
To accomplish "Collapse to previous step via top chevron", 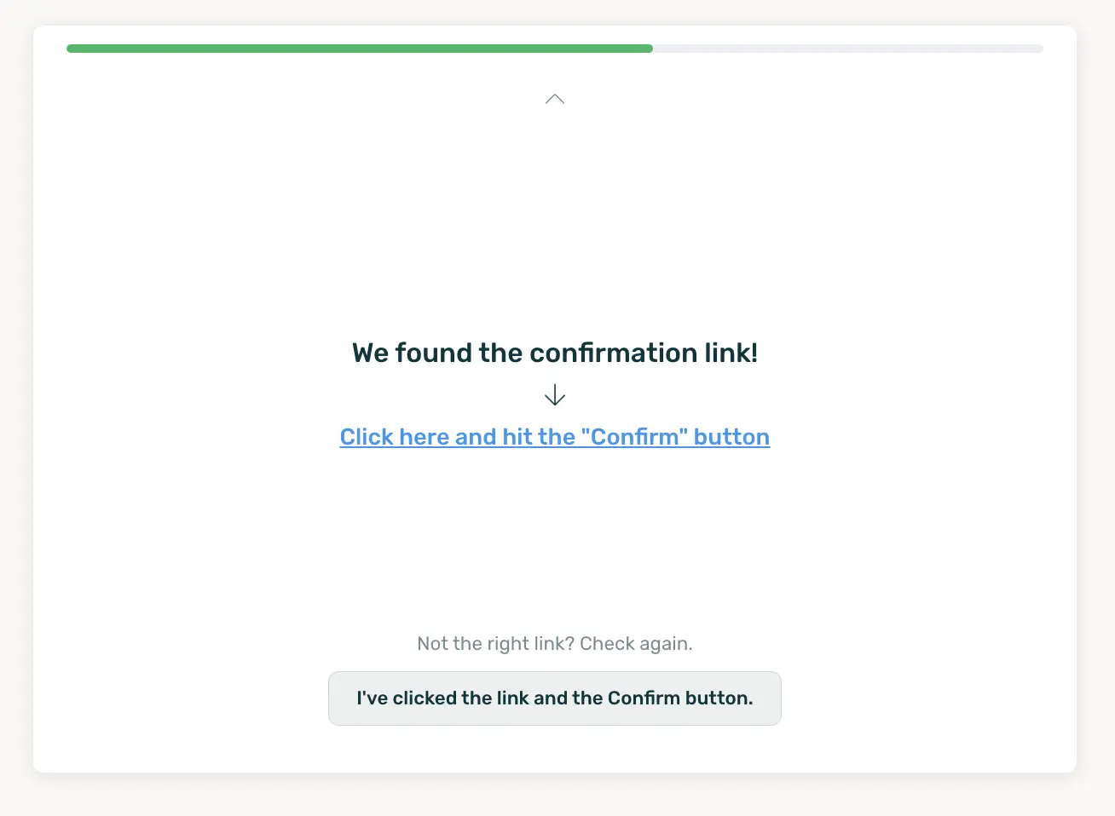I will click(x=555, y=99).
